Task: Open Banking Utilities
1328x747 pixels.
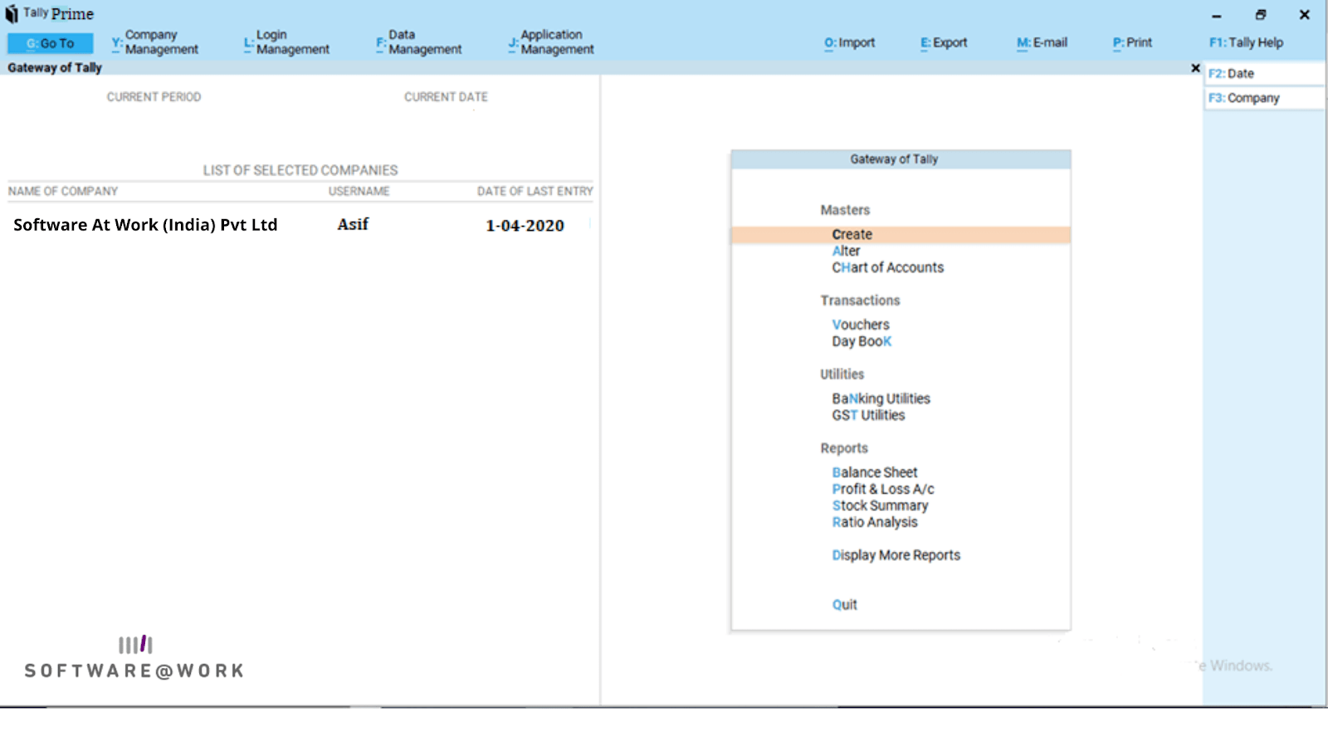Action: click(881, 398)
